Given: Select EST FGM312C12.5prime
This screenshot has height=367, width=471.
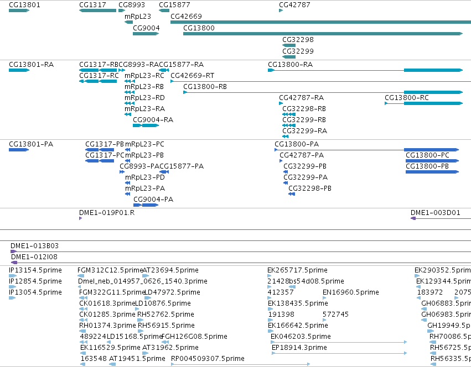Looking at the screenshot, I should (x=110, y=270).
